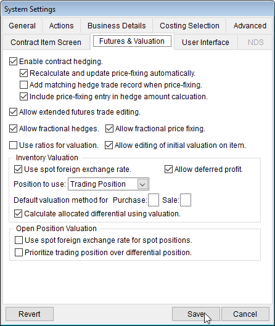Click the disabled NDS tab
This screenshot has width=275, height=326.
[x=256, y=42]
